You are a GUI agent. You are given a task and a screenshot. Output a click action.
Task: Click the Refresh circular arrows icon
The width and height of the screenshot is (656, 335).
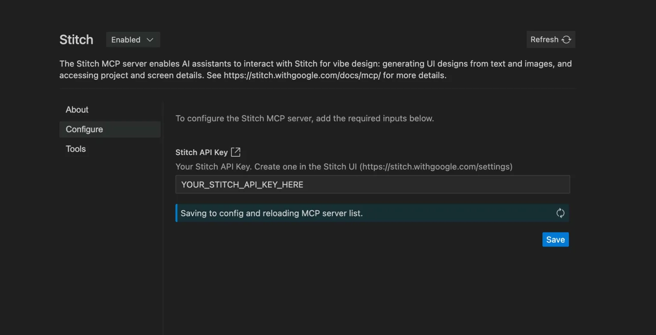[x=567, y=40]
